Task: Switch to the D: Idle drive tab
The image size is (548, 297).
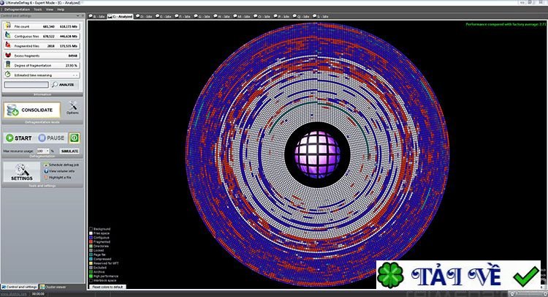Action: coord(145,16)
